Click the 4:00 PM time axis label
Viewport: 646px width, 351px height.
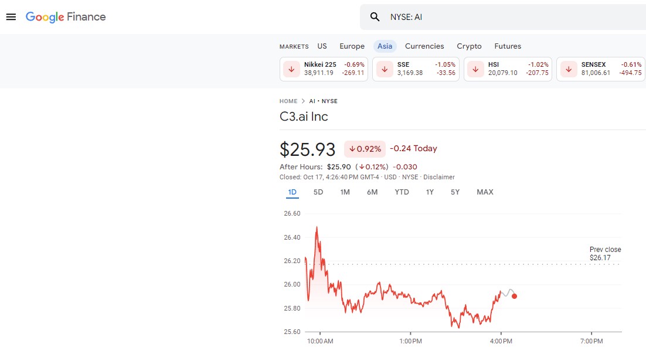point(501,341)
